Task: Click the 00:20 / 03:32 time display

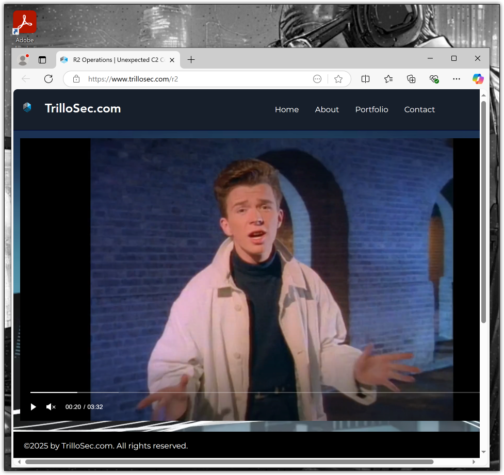Action: pos(84,407)
